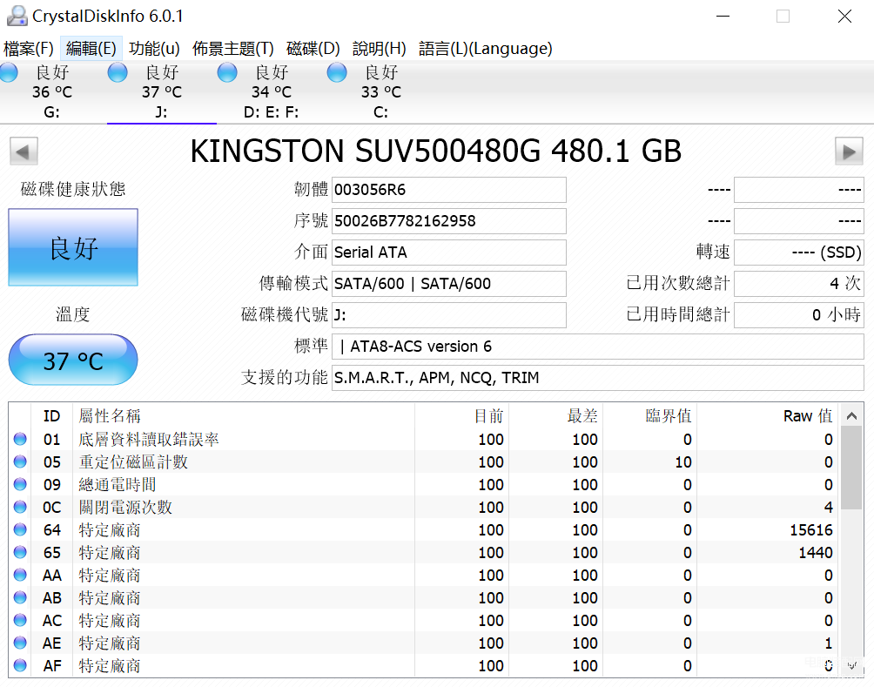Screen dimensions: 874x687
Task: Select disk G: status orb
Action: pos(9,72)
